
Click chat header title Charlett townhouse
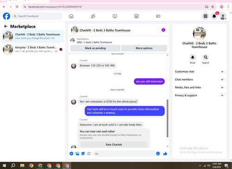[x=105, y=30]
